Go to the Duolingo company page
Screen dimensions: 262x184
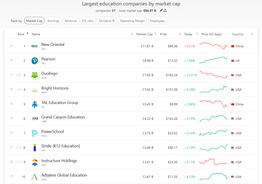49,73
